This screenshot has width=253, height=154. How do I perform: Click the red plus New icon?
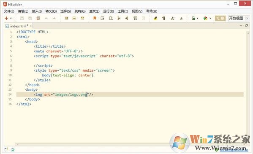coord(6,18)
